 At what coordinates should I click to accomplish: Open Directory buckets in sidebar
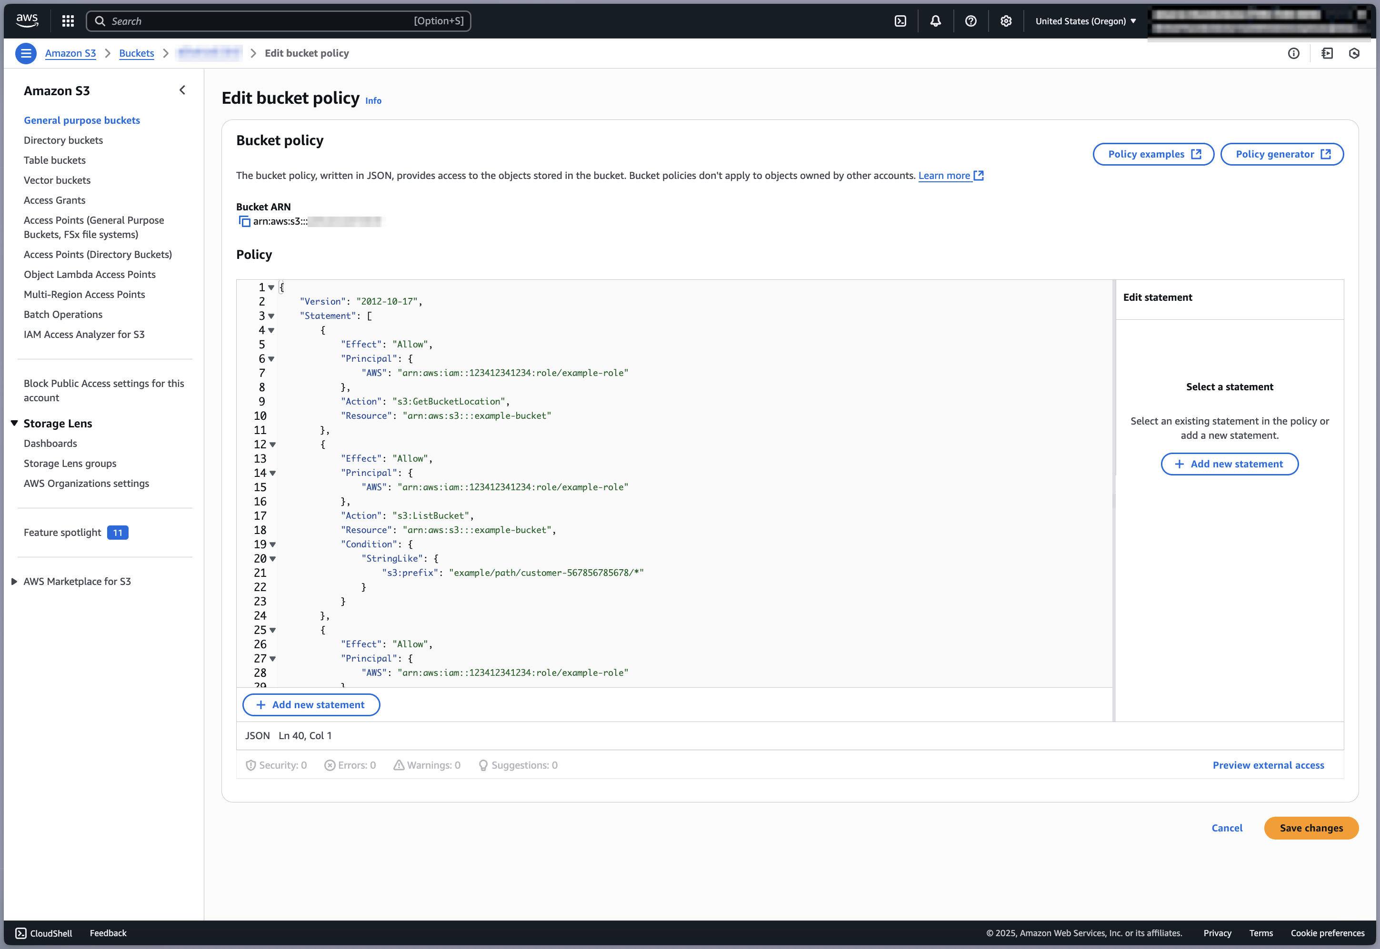63,140
